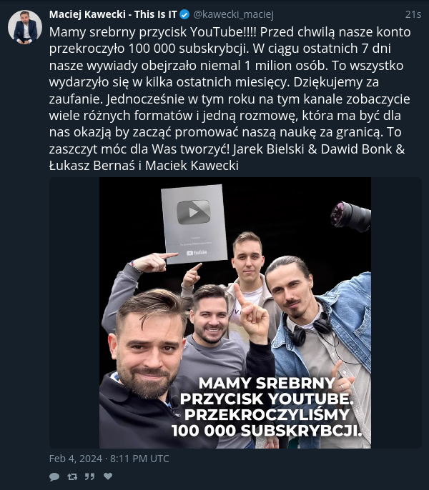Viewport: 429px width, 490px height.
Task: Like the tweet with the heart icon
Action: pyautogui.click(x=108, y=476)
